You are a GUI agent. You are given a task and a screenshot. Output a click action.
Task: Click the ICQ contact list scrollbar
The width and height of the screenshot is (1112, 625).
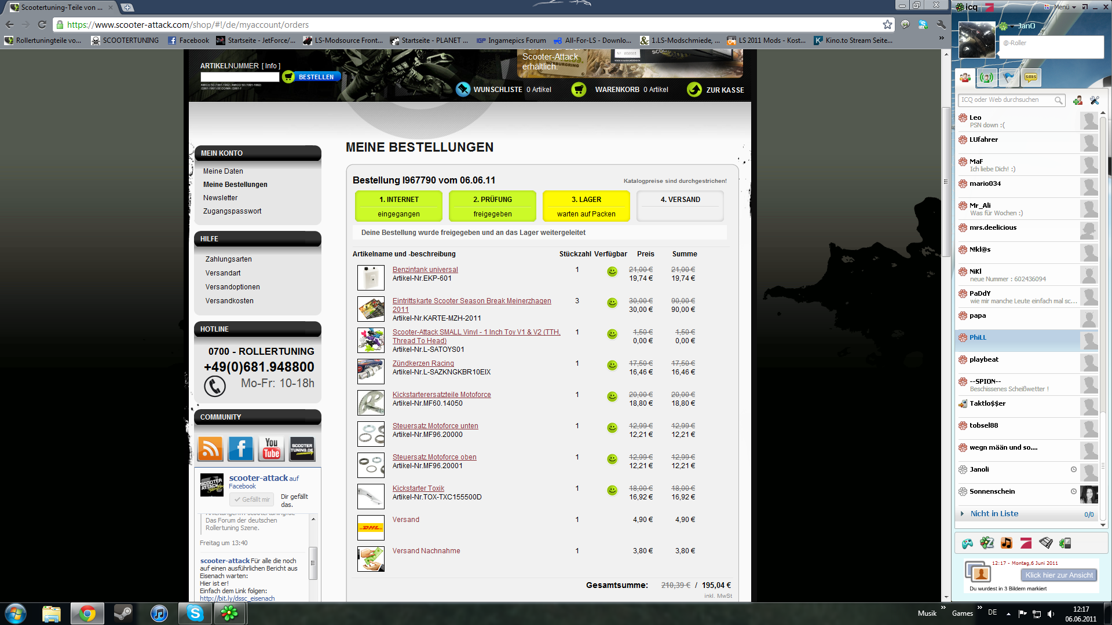tap(1103, 318)
